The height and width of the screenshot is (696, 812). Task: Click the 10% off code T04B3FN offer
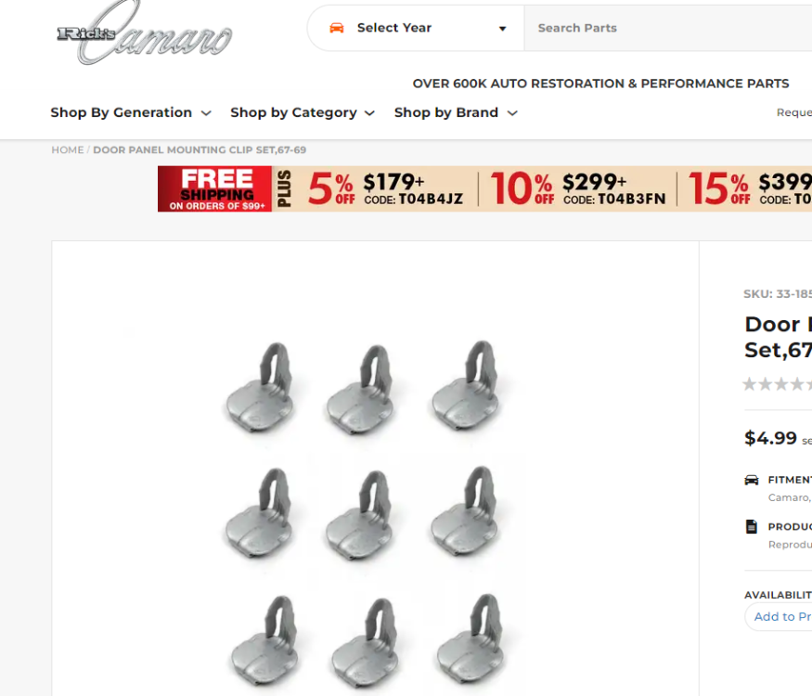[x=577, y=189]
